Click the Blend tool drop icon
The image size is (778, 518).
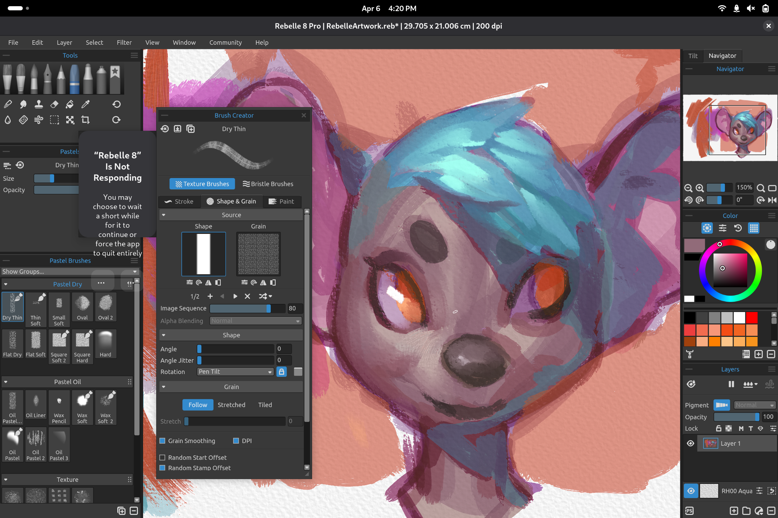pos(8,120)
